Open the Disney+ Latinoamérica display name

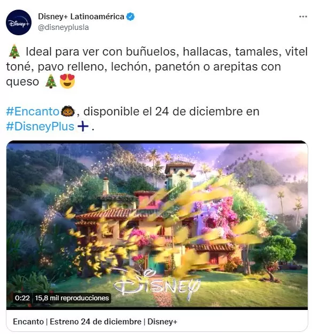pyautogui.click(x=81, y=17)
